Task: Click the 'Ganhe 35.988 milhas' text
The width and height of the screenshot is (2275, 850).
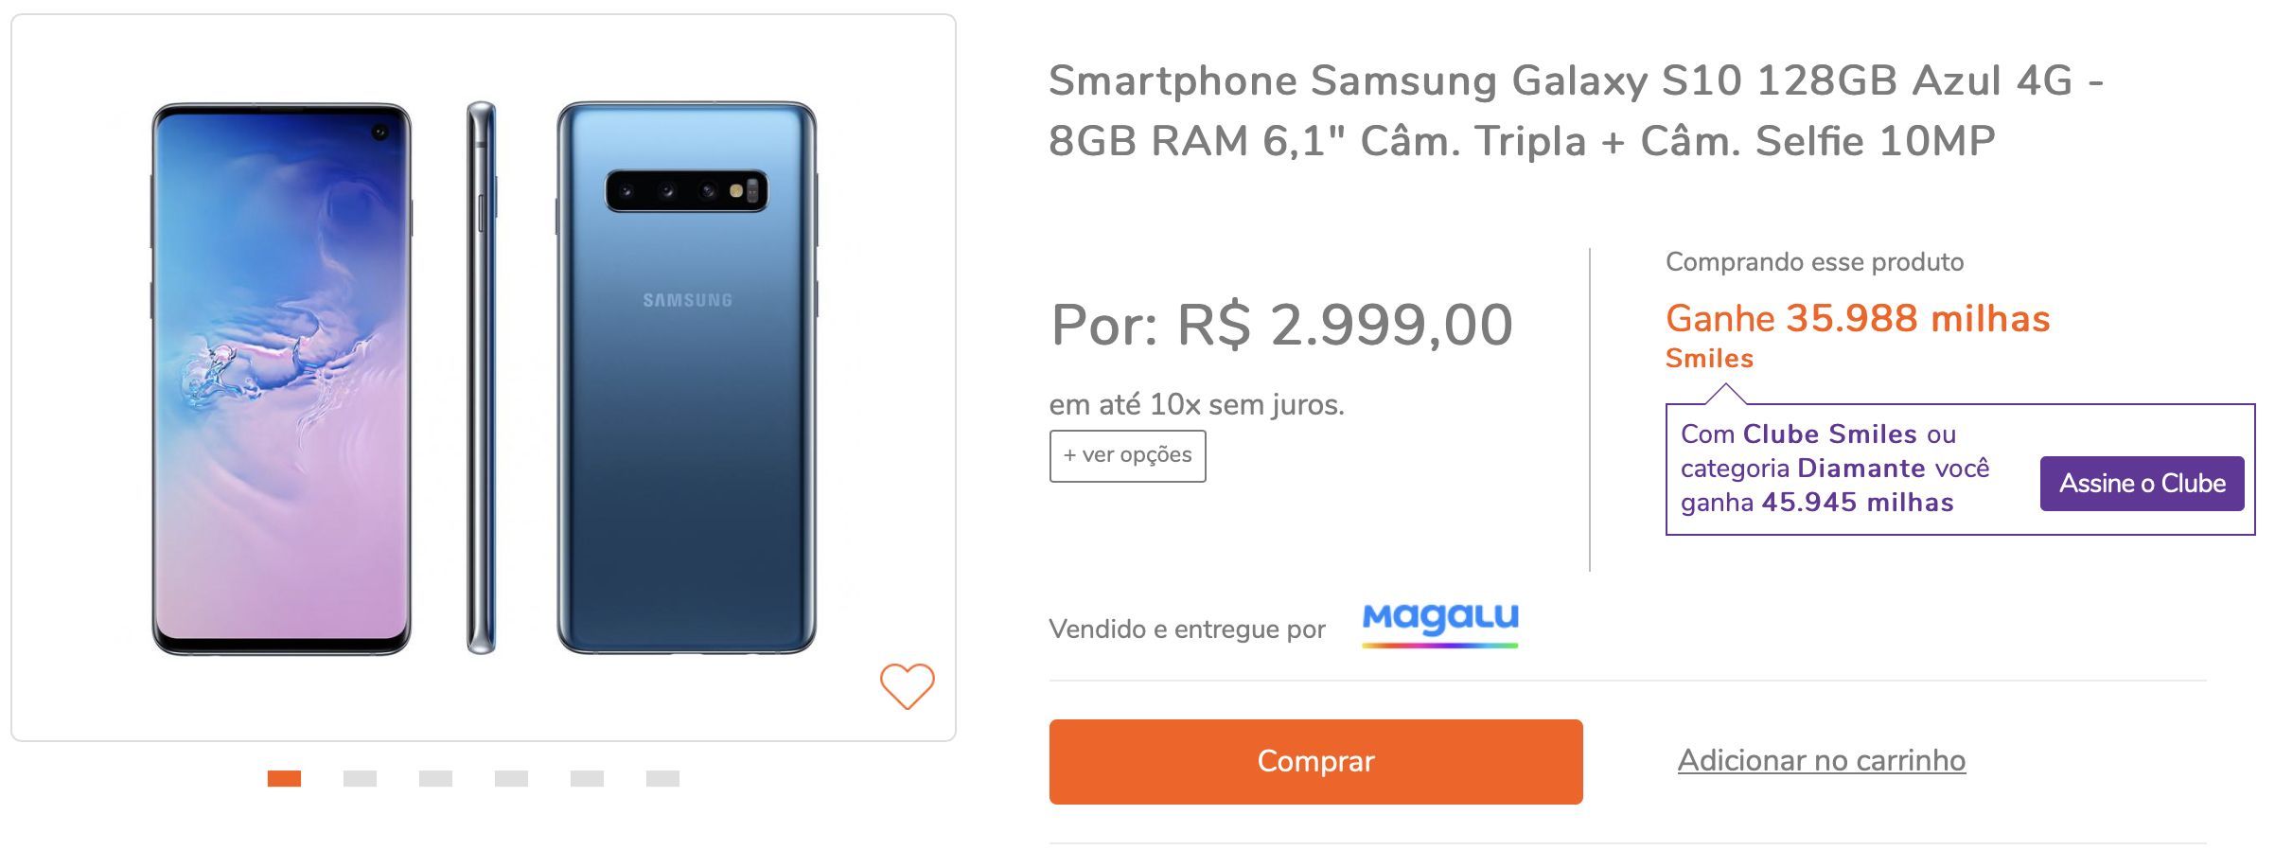Action: (x=1858, y=319)
